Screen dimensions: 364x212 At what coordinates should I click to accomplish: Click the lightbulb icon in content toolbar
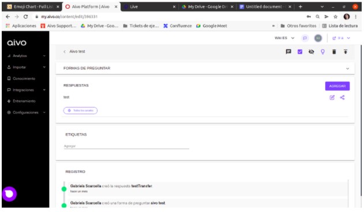tap(322, 51)
